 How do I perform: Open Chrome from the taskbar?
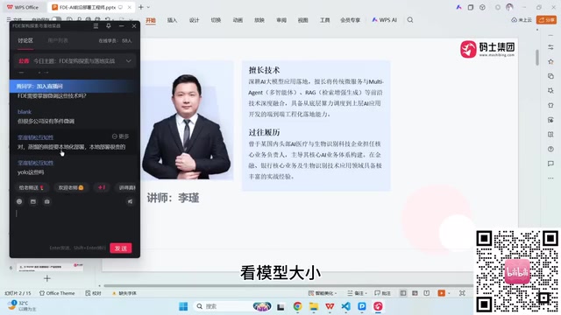[297, 306]
